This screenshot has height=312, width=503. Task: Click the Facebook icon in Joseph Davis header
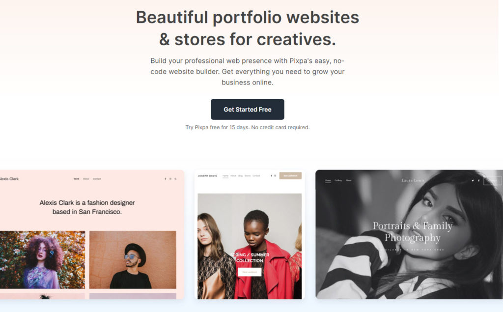pyautogui.click(x=271, y=175)
